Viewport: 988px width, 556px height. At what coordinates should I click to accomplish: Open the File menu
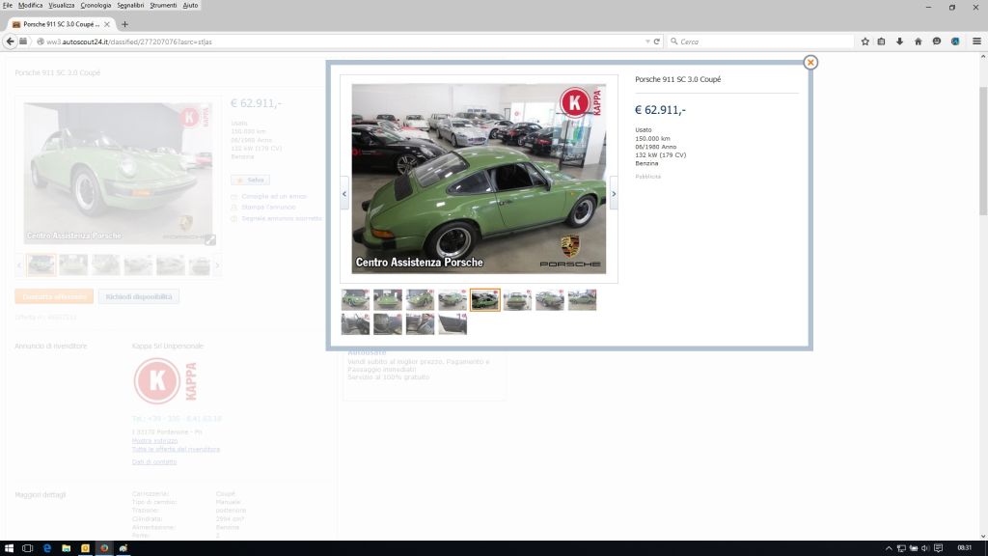point(8,5)
